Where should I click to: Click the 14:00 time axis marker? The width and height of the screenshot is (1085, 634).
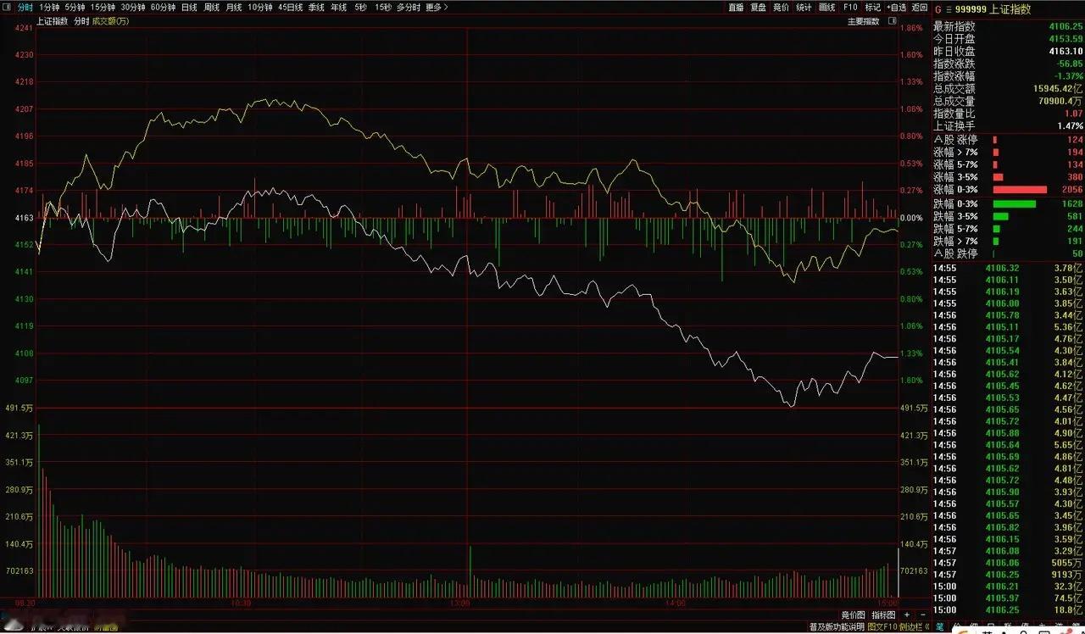(x=676, y=603)
